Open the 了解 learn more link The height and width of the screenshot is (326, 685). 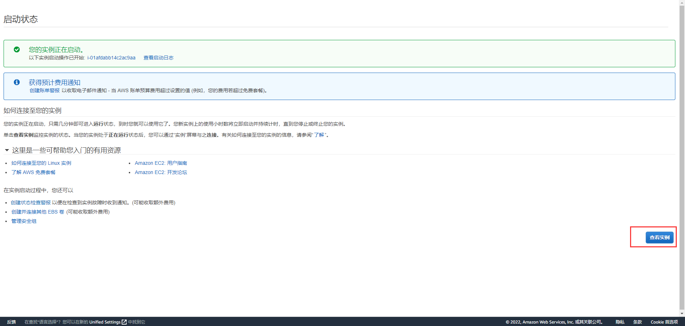(319, 135)
